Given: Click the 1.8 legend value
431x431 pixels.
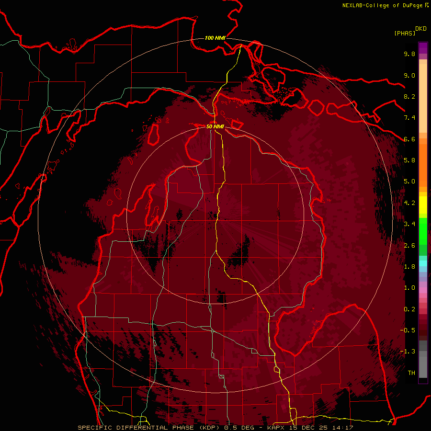Looking at the screenshot, I should (409, 267).
